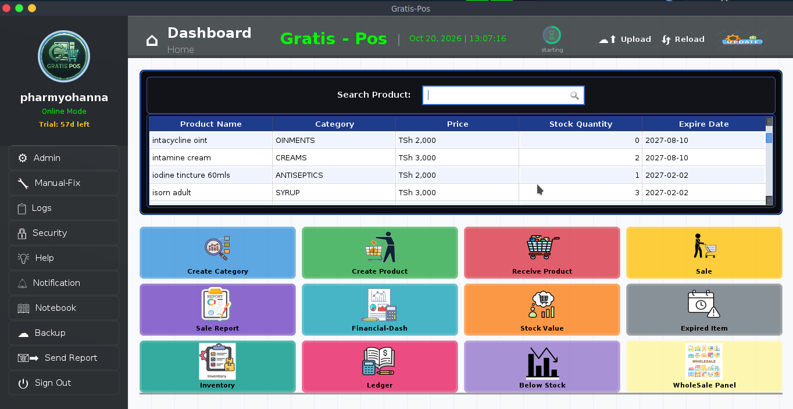Click the SYRUP category cell
Screen dimensions: 793x409
pos(334,192)
